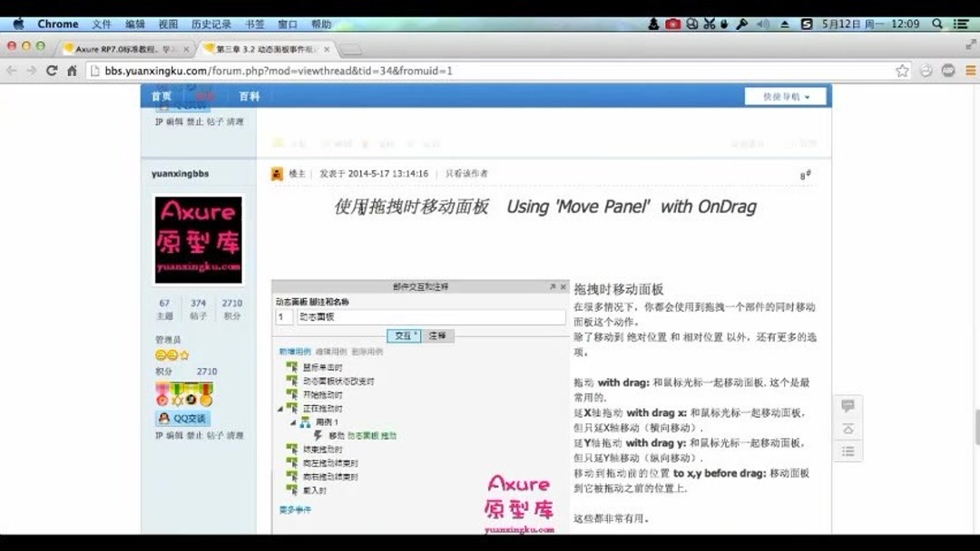Click the list icon in the right sidebar
This screenshot has width=980, height=551.
[848, 450]
